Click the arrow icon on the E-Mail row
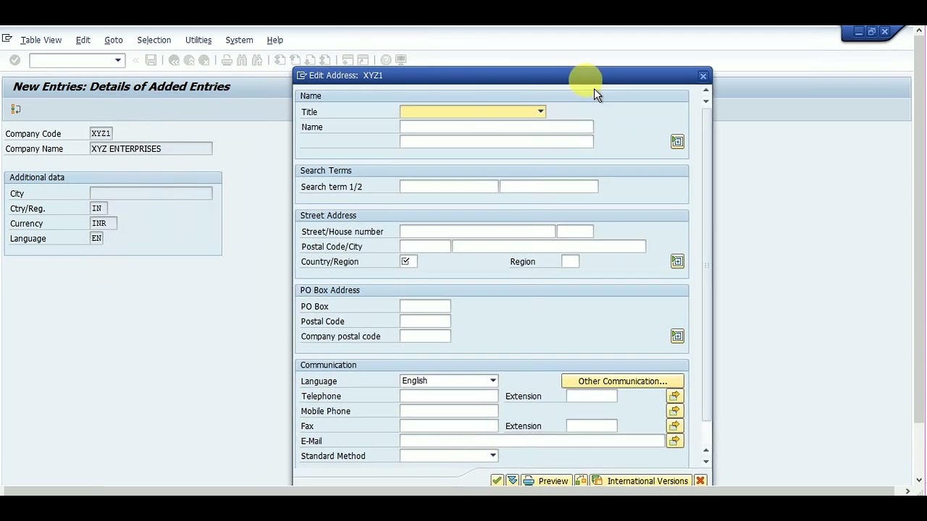 coord(674,441)
